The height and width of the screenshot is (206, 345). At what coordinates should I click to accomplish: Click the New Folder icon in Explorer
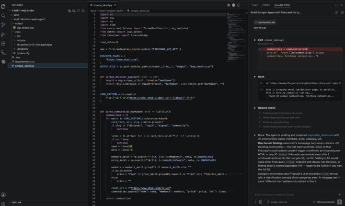point(74,11)
